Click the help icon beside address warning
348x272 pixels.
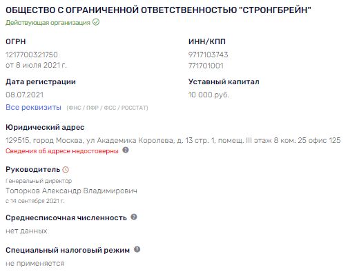click(126, 150)
